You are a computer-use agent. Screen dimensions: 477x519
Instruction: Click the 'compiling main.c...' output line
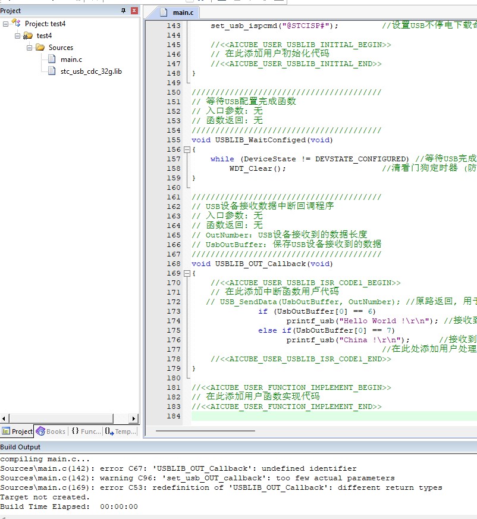tap(45, 459)
